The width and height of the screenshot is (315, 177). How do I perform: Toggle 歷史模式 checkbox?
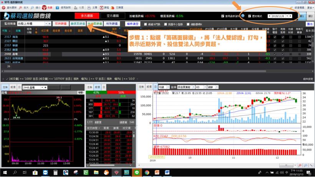250,16
